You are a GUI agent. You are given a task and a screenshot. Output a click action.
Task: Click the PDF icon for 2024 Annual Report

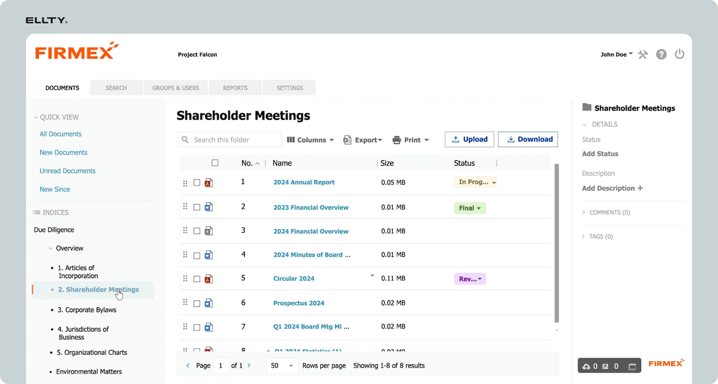(x=208, y=183)
